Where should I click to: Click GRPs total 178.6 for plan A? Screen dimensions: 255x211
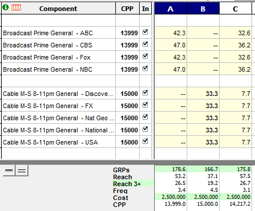pyautogui.click(x=178, y=169)
